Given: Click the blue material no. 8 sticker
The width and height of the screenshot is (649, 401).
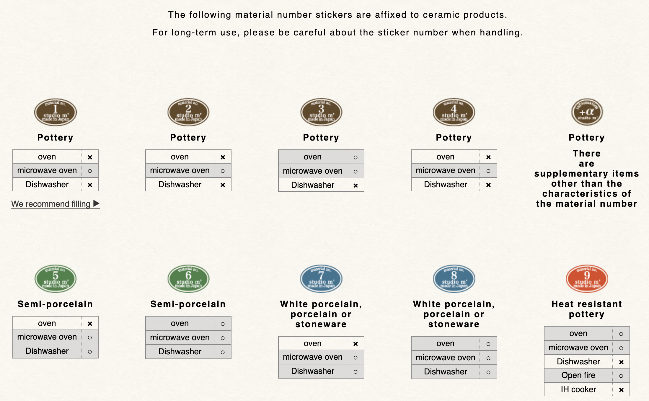Looking at the screenshot, I should pos(454,278).
